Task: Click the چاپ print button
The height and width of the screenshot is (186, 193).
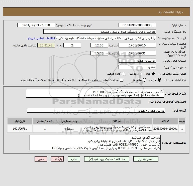Action: 74,159
